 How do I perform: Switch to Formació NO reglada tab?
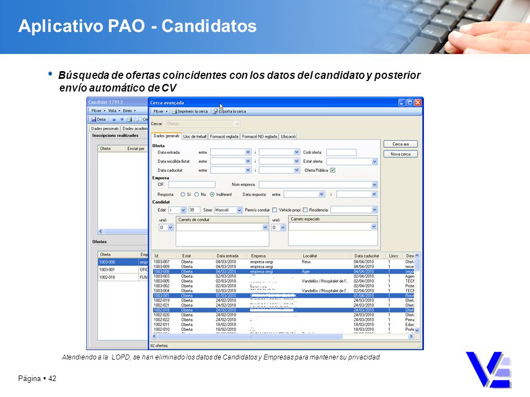tap(259, 136)
